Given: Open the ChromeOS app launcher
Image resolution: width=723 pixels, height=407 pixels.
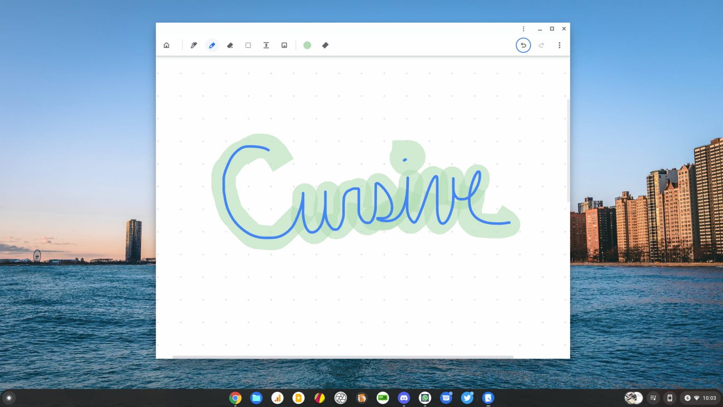Looking at the screenshot, I should [10, 398].
